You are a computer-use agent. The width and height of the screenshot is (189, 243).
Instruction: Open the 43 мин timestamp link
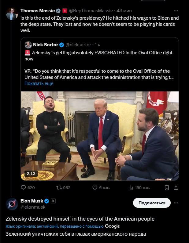click(x=124, y=11)
